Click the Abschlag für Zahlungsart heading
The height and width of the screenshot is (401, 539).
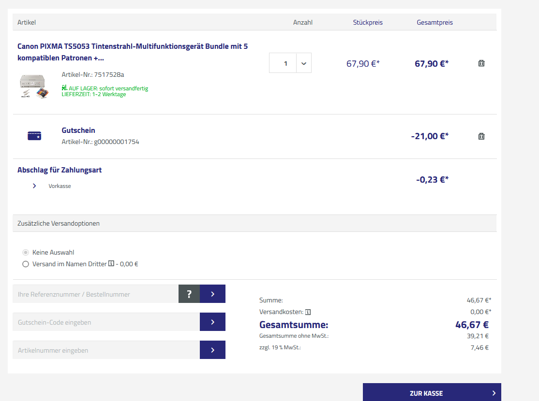[x=60, y=170]
